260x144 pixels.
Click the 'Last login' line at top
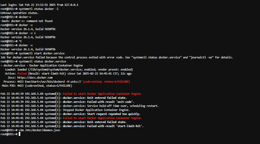[39, 5]
